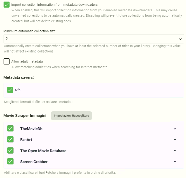
Task: Uncheck The Open Movie Database checkbox
Action: point(10,151)
